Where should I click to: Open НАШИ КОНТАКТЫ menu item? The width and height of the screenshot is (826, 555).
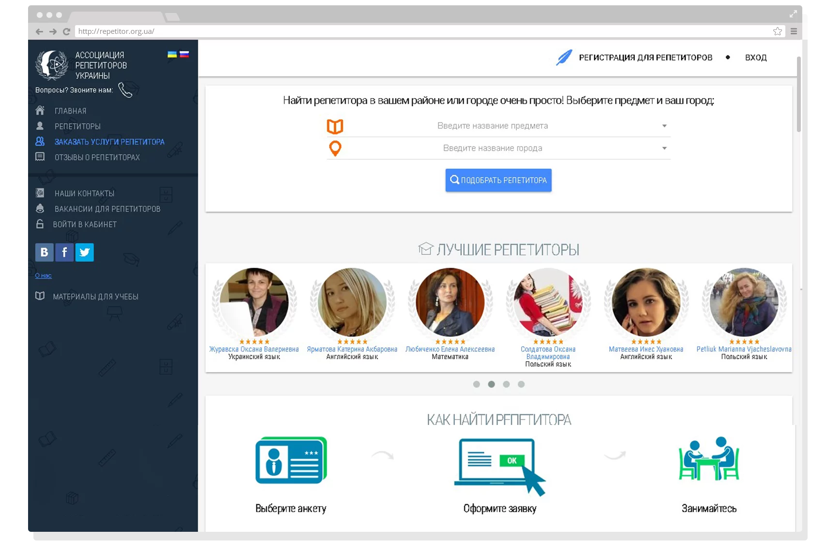[85, 193]
